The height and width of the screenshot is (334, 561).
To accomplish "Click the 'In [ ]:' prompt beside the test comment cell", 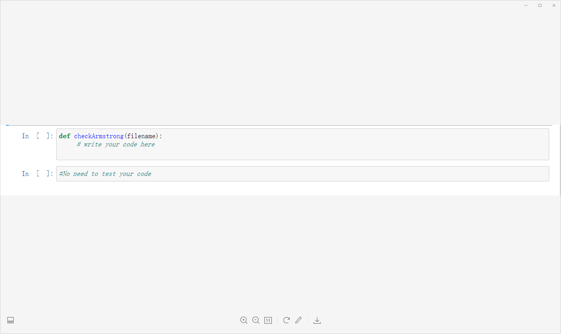I will pos(38,174).
